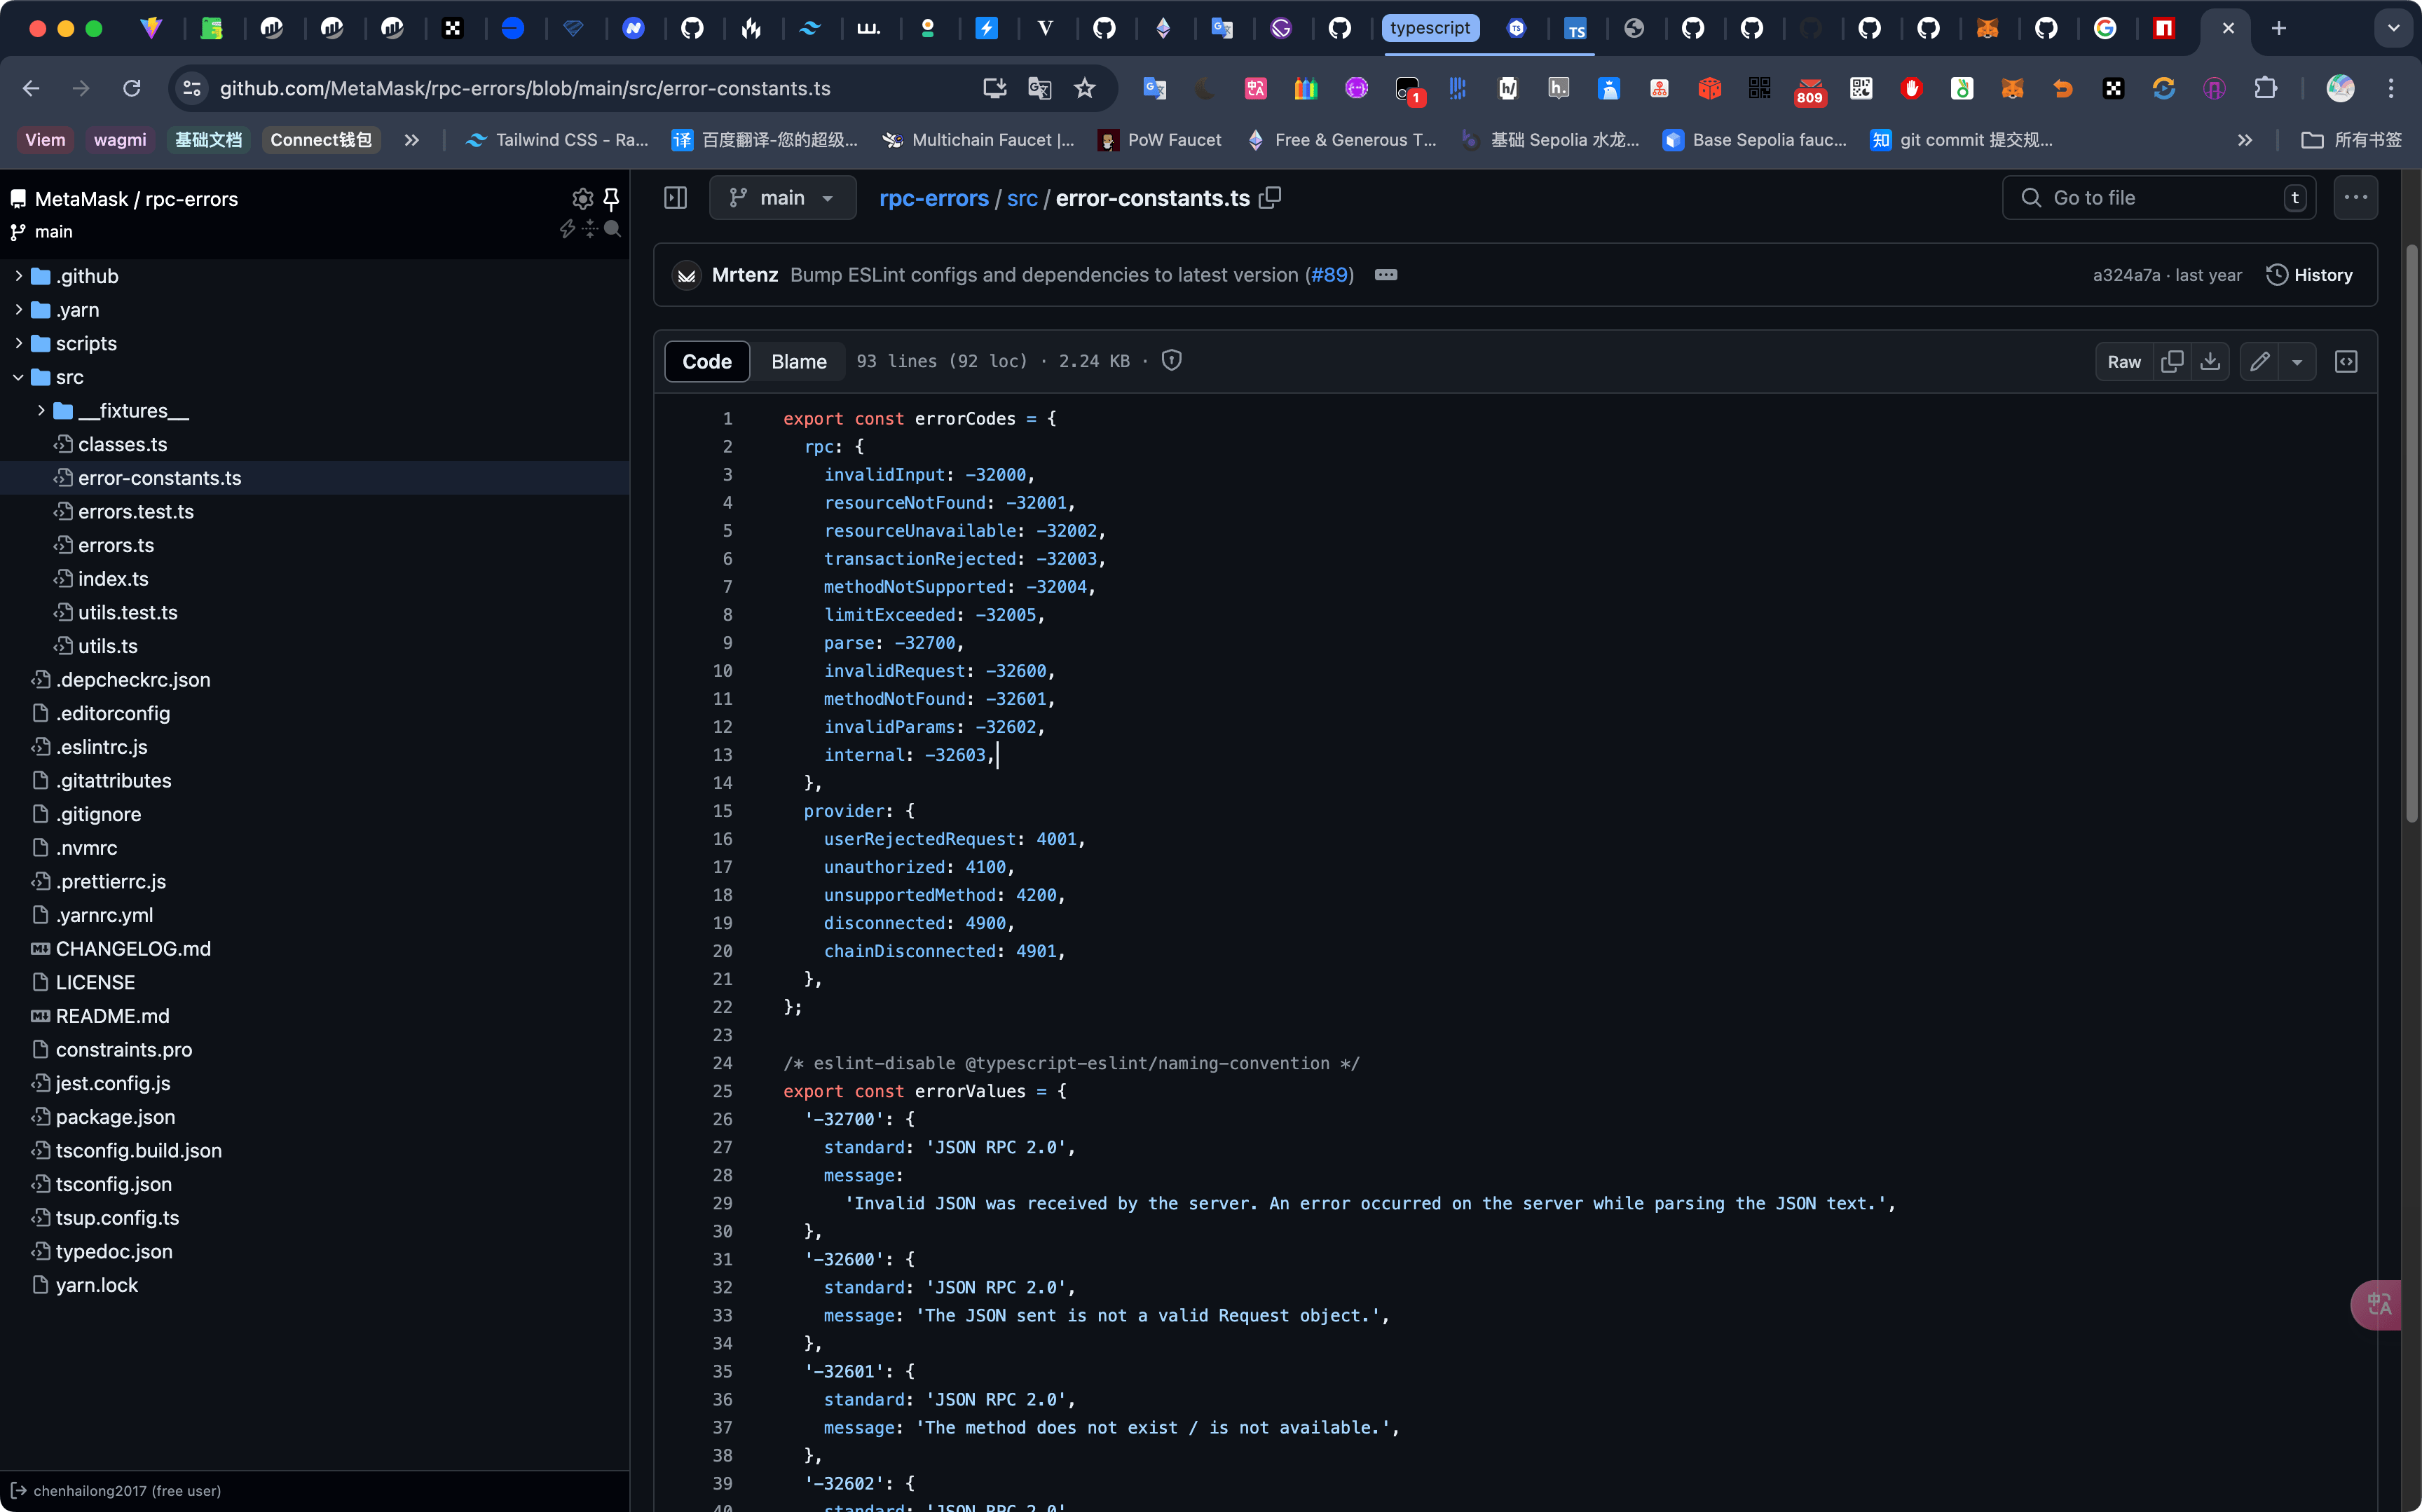This screenshot has height=1512, width=2422.
Task: Open the tab search dropdown
Action: tap(2393, 28)
